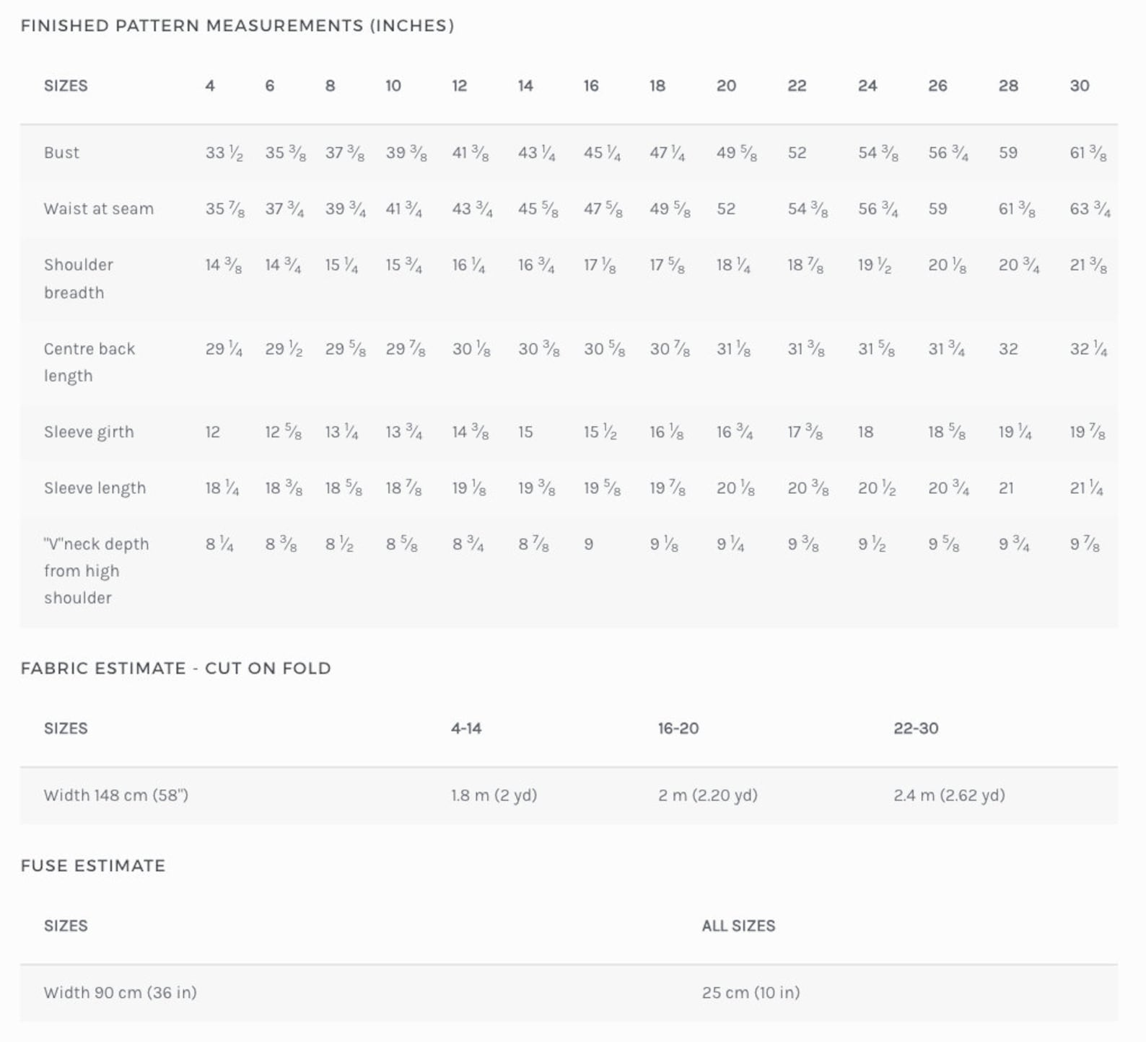The image size is (1146, 1042).
Task: Click the Shoulder breadth row label
Action: tap(79, 278)
